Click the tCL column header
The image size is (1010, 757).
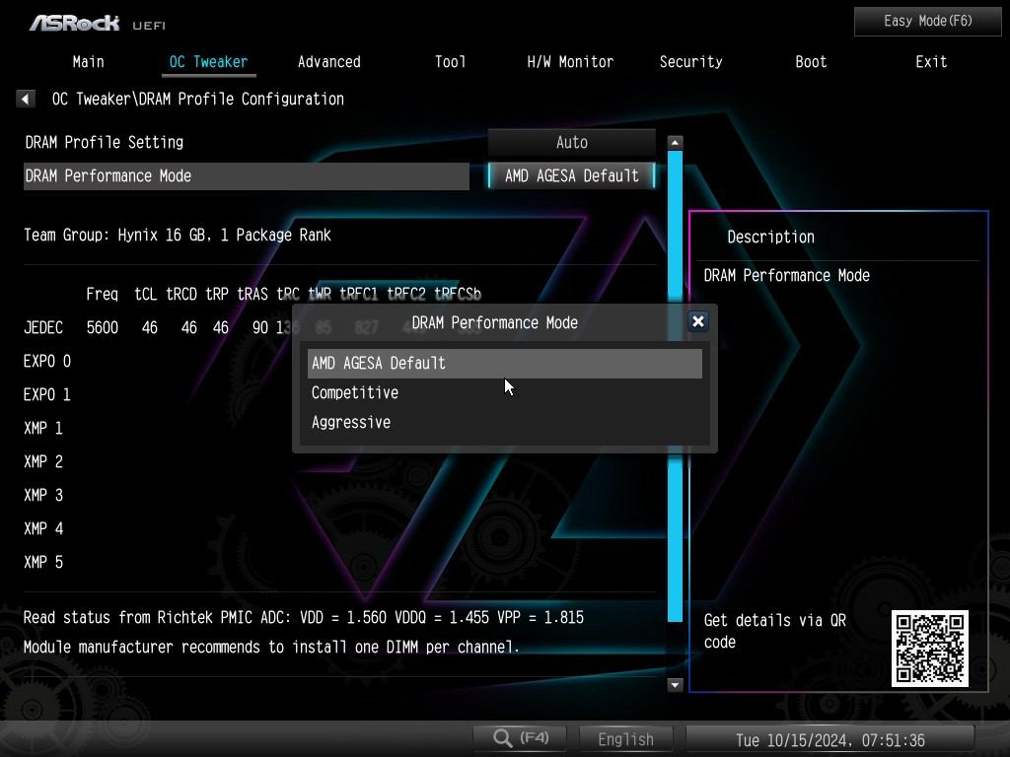tap(146, 294)
